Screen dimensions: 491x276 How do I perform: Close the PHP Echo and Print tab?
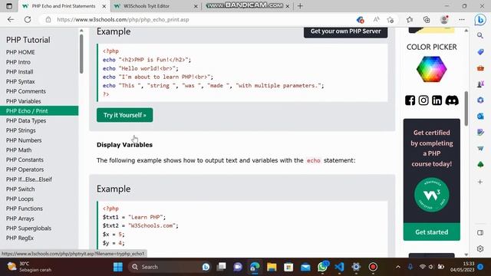coord(104,6)
